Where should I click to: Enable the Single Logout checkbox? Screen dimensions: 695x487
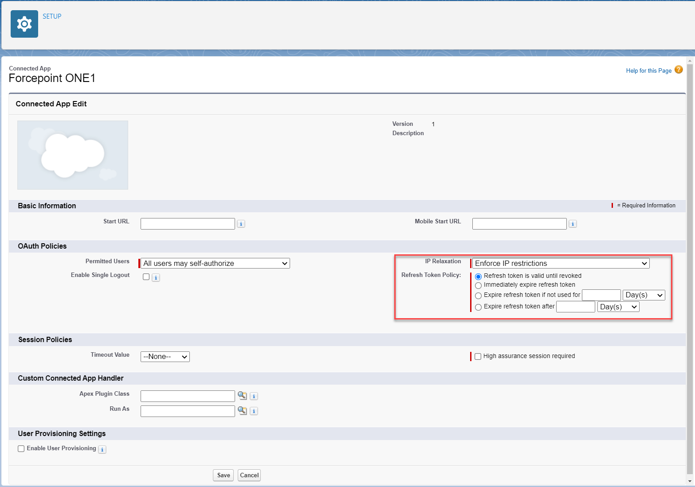pos(146,277)
